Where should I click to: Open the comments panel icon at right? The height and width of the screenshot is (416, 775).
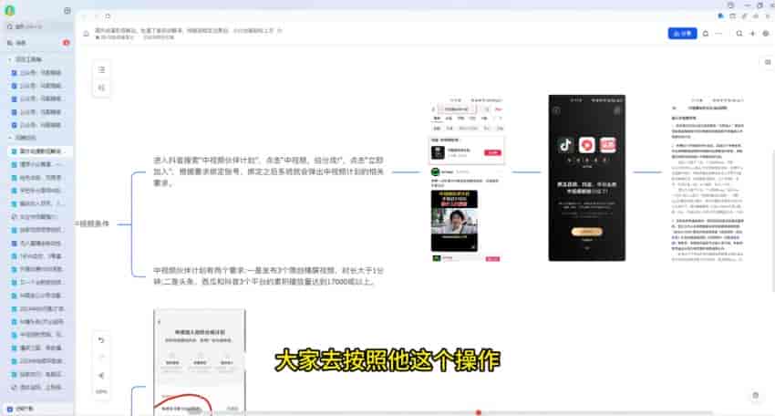point(768,62)
